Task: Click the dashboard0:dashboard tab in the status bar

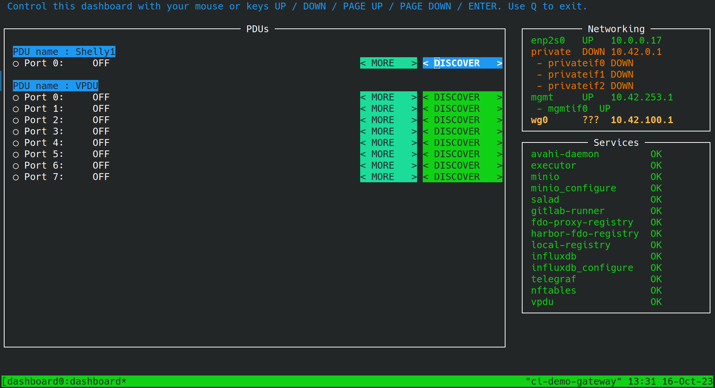Action: (x=65, y=381)
